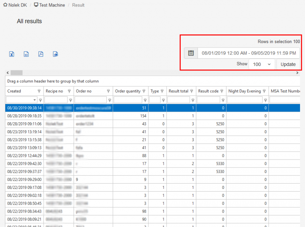Open filter icon in Type header

(x=162, y=91)
